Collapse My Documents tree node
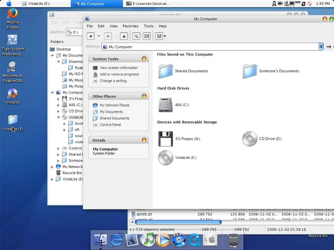This screenshot has height=250, width=334. coord(53,55)
